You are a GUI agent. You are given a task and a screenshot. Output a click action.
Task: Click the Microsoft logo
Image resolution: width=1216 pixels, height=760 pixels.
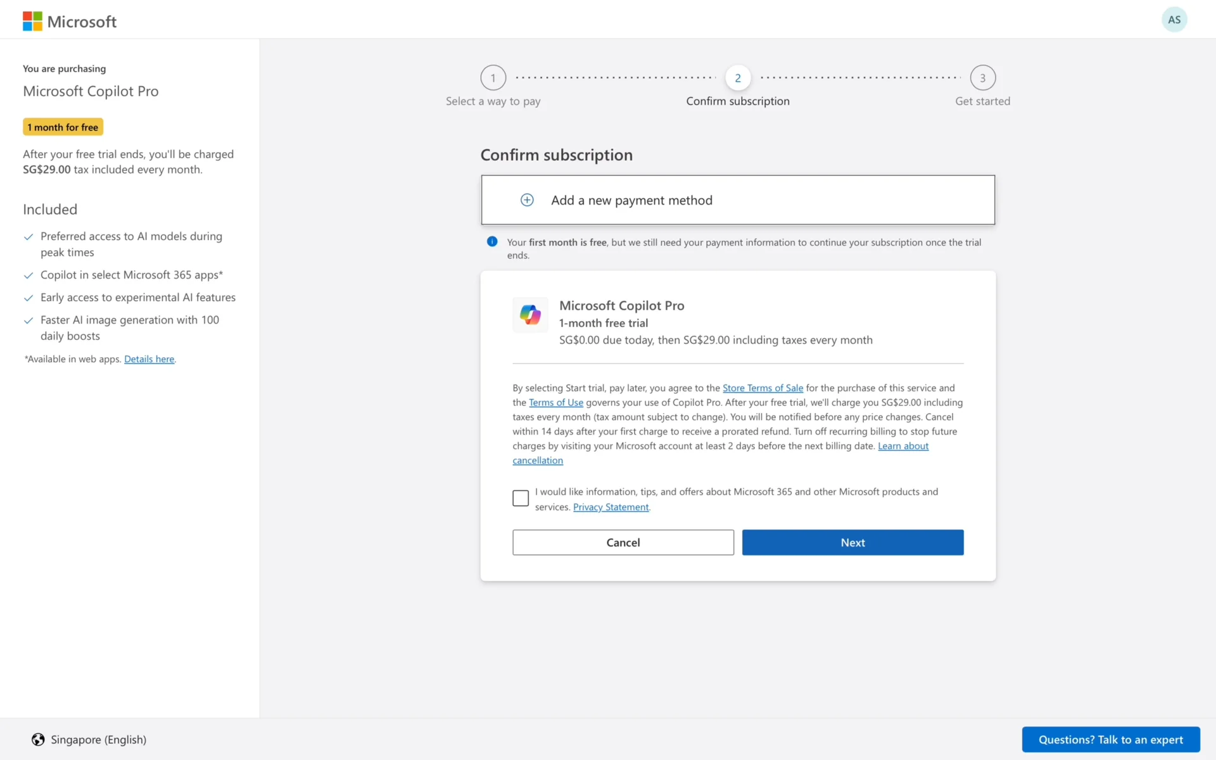[69, 22]
